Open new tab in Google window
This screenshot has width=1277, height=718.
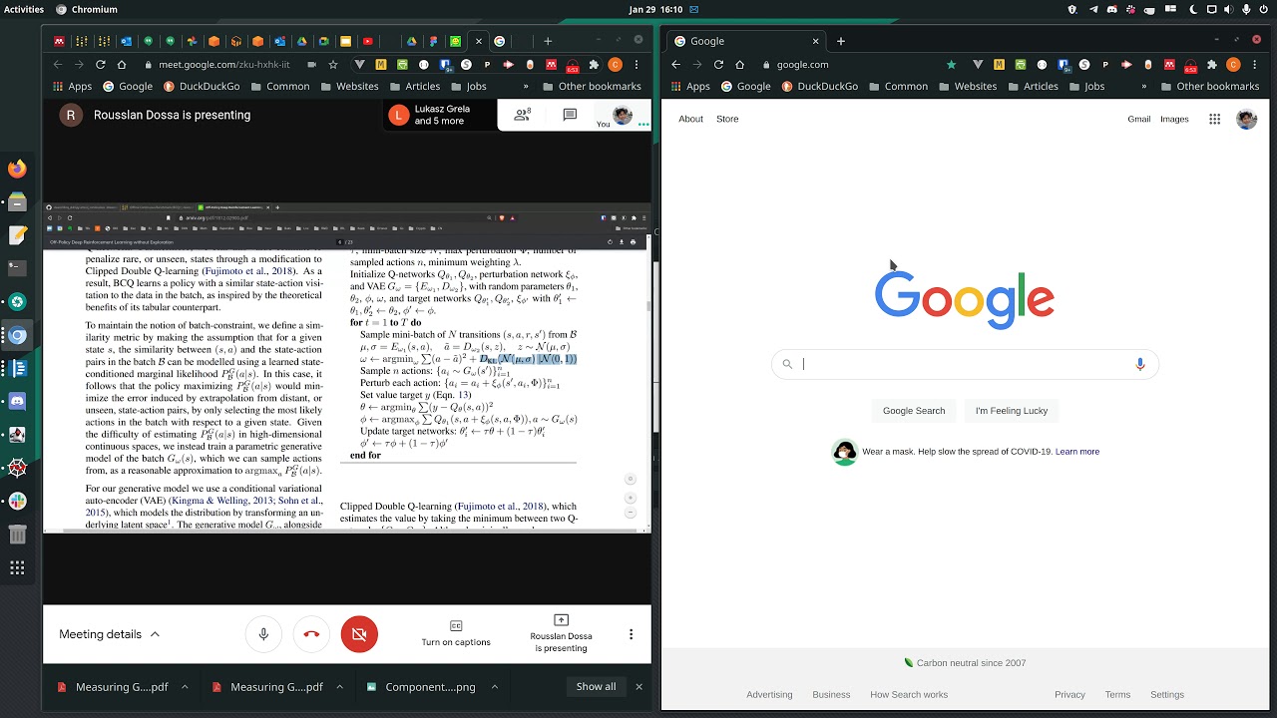tap(840, 41)
